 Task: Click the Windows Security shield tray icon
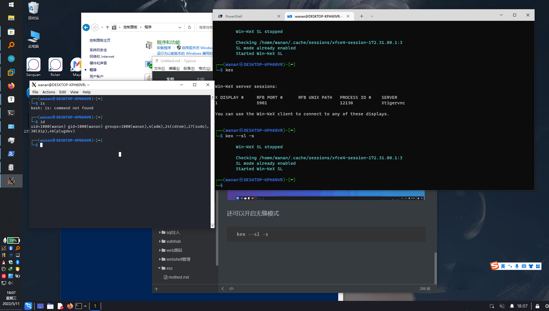coord(11,262)
